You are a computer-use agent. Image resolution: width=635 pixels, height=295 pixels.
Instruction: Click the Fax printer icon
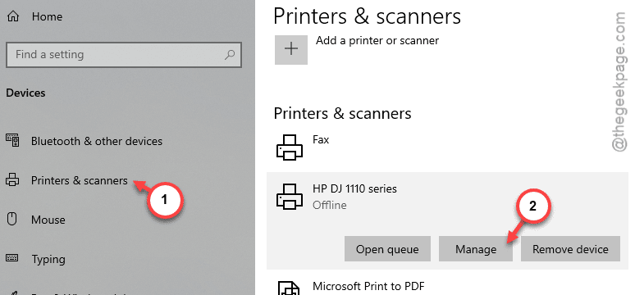coord(289,147)
